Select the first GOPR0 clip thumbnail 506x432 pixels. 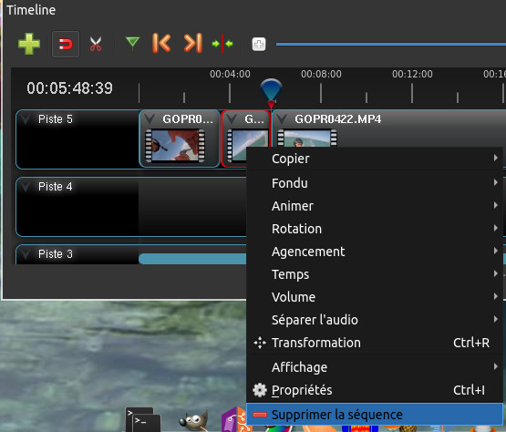[x=175, y=145]
